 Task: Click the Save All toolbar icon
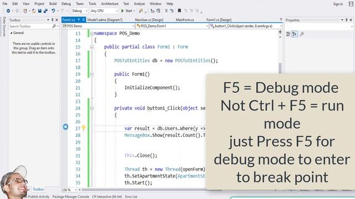point(45,11)
